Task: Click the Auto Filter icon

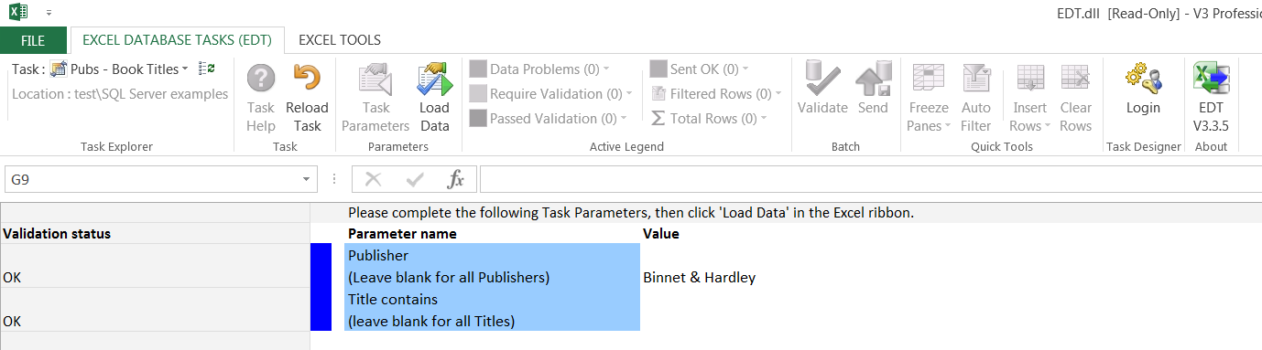Action: 976,98
